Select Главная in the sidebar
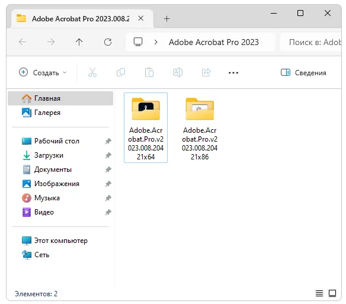346x304 pixels. (60, 98)
